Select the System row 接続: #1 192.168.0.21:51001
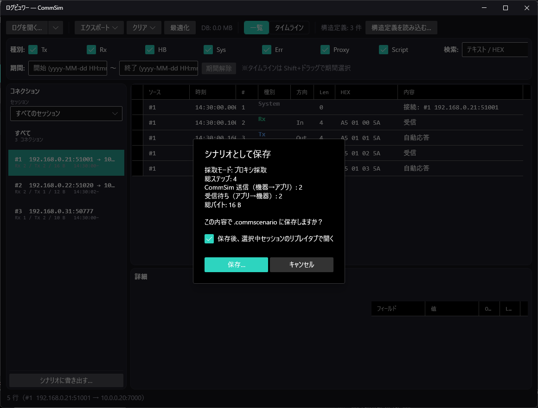538x408 pixels. (328, 107)
